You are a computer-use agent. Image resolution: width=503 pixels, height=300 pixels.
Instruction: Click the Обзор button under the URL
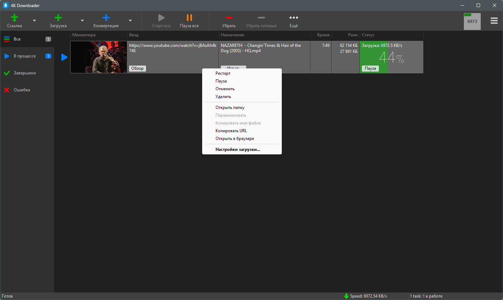click(138, 68)
